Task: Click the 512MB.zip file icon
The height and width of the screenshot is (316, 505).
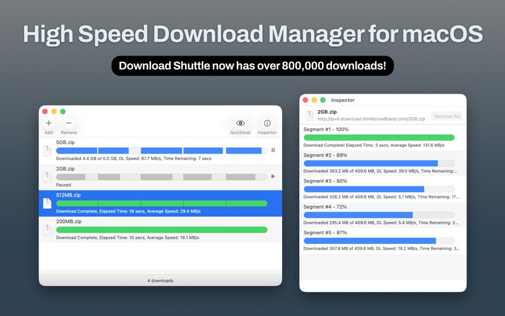Action: coord(47,203)
